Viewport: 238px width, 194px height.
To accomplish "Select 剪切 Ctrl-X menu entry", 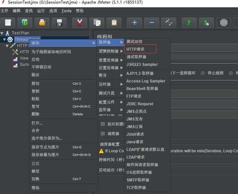I will pos(63,84).
